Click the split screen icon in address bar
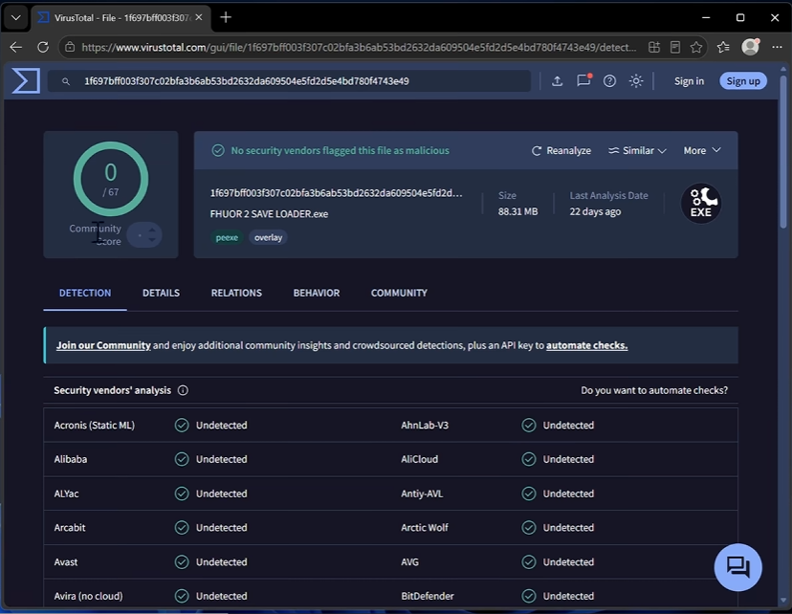Image resolution: width=792 pixels, height=614 pixels. coord(654,47)
